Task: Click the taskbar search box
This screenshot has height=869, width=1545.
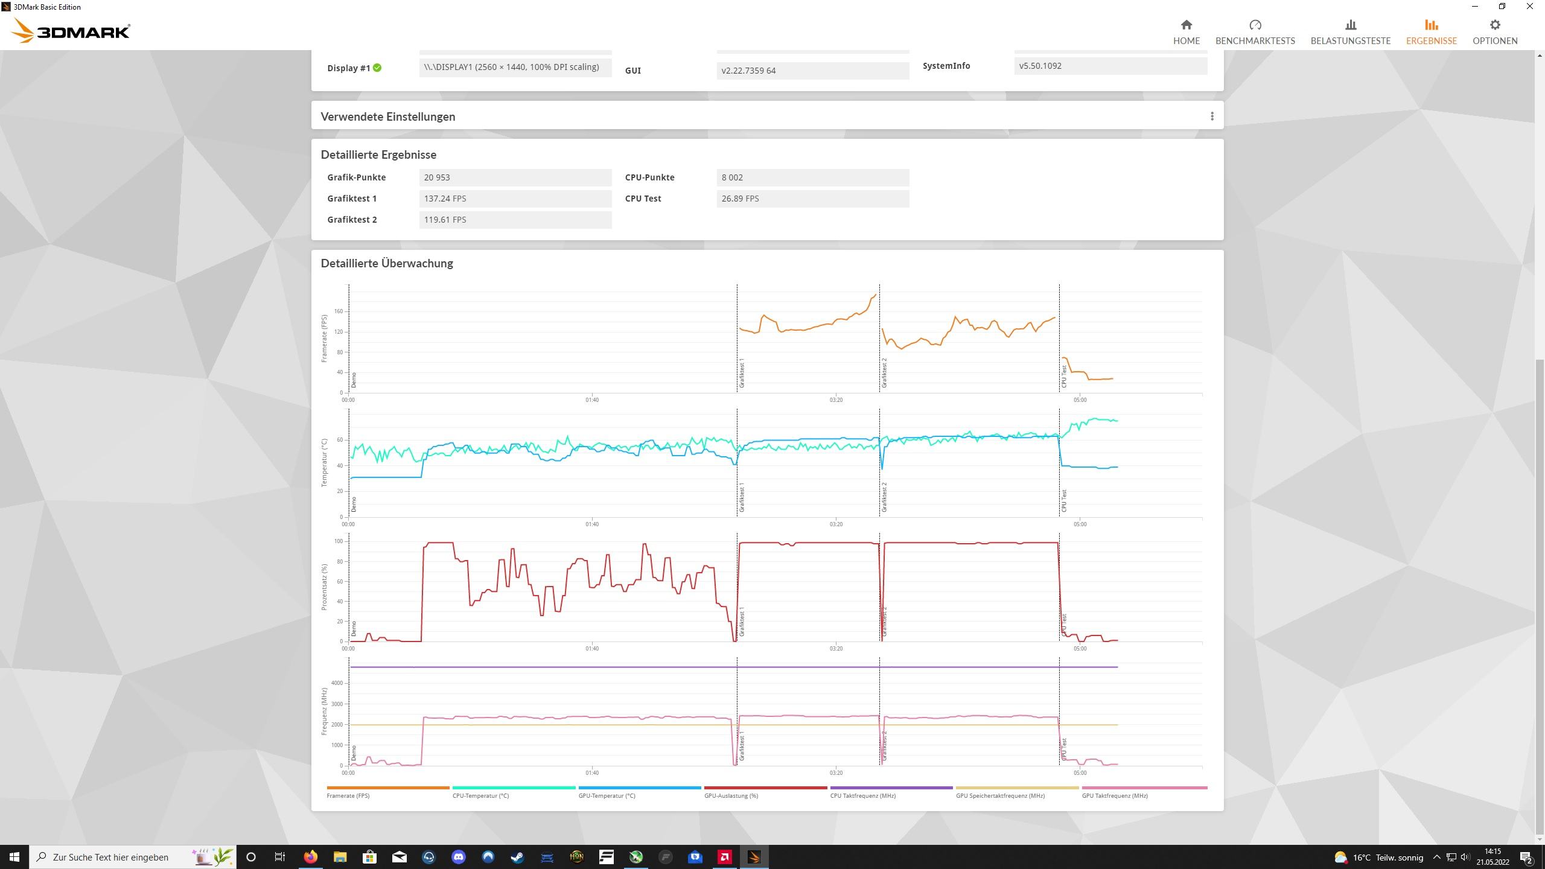Action: click(x=133, y=857)
